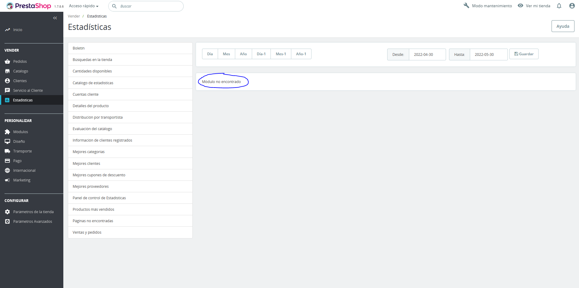
Task: Open Detalles del producto statistics
Action: [130, 106]
